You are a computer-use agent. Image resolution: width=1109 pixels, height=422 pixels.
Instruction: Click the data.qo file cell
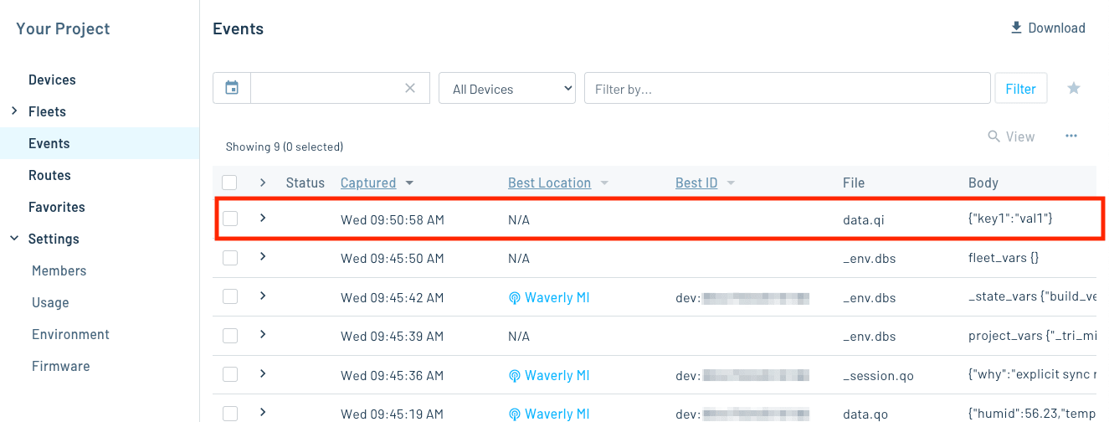pyautogui.click(x=865, y=414)
